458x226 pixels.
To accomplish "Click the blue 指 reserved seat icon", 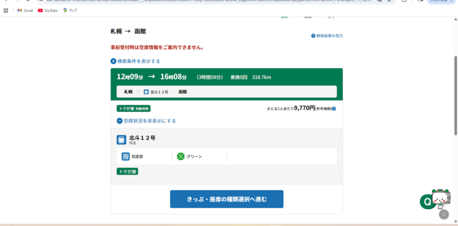I will point(126,156).
